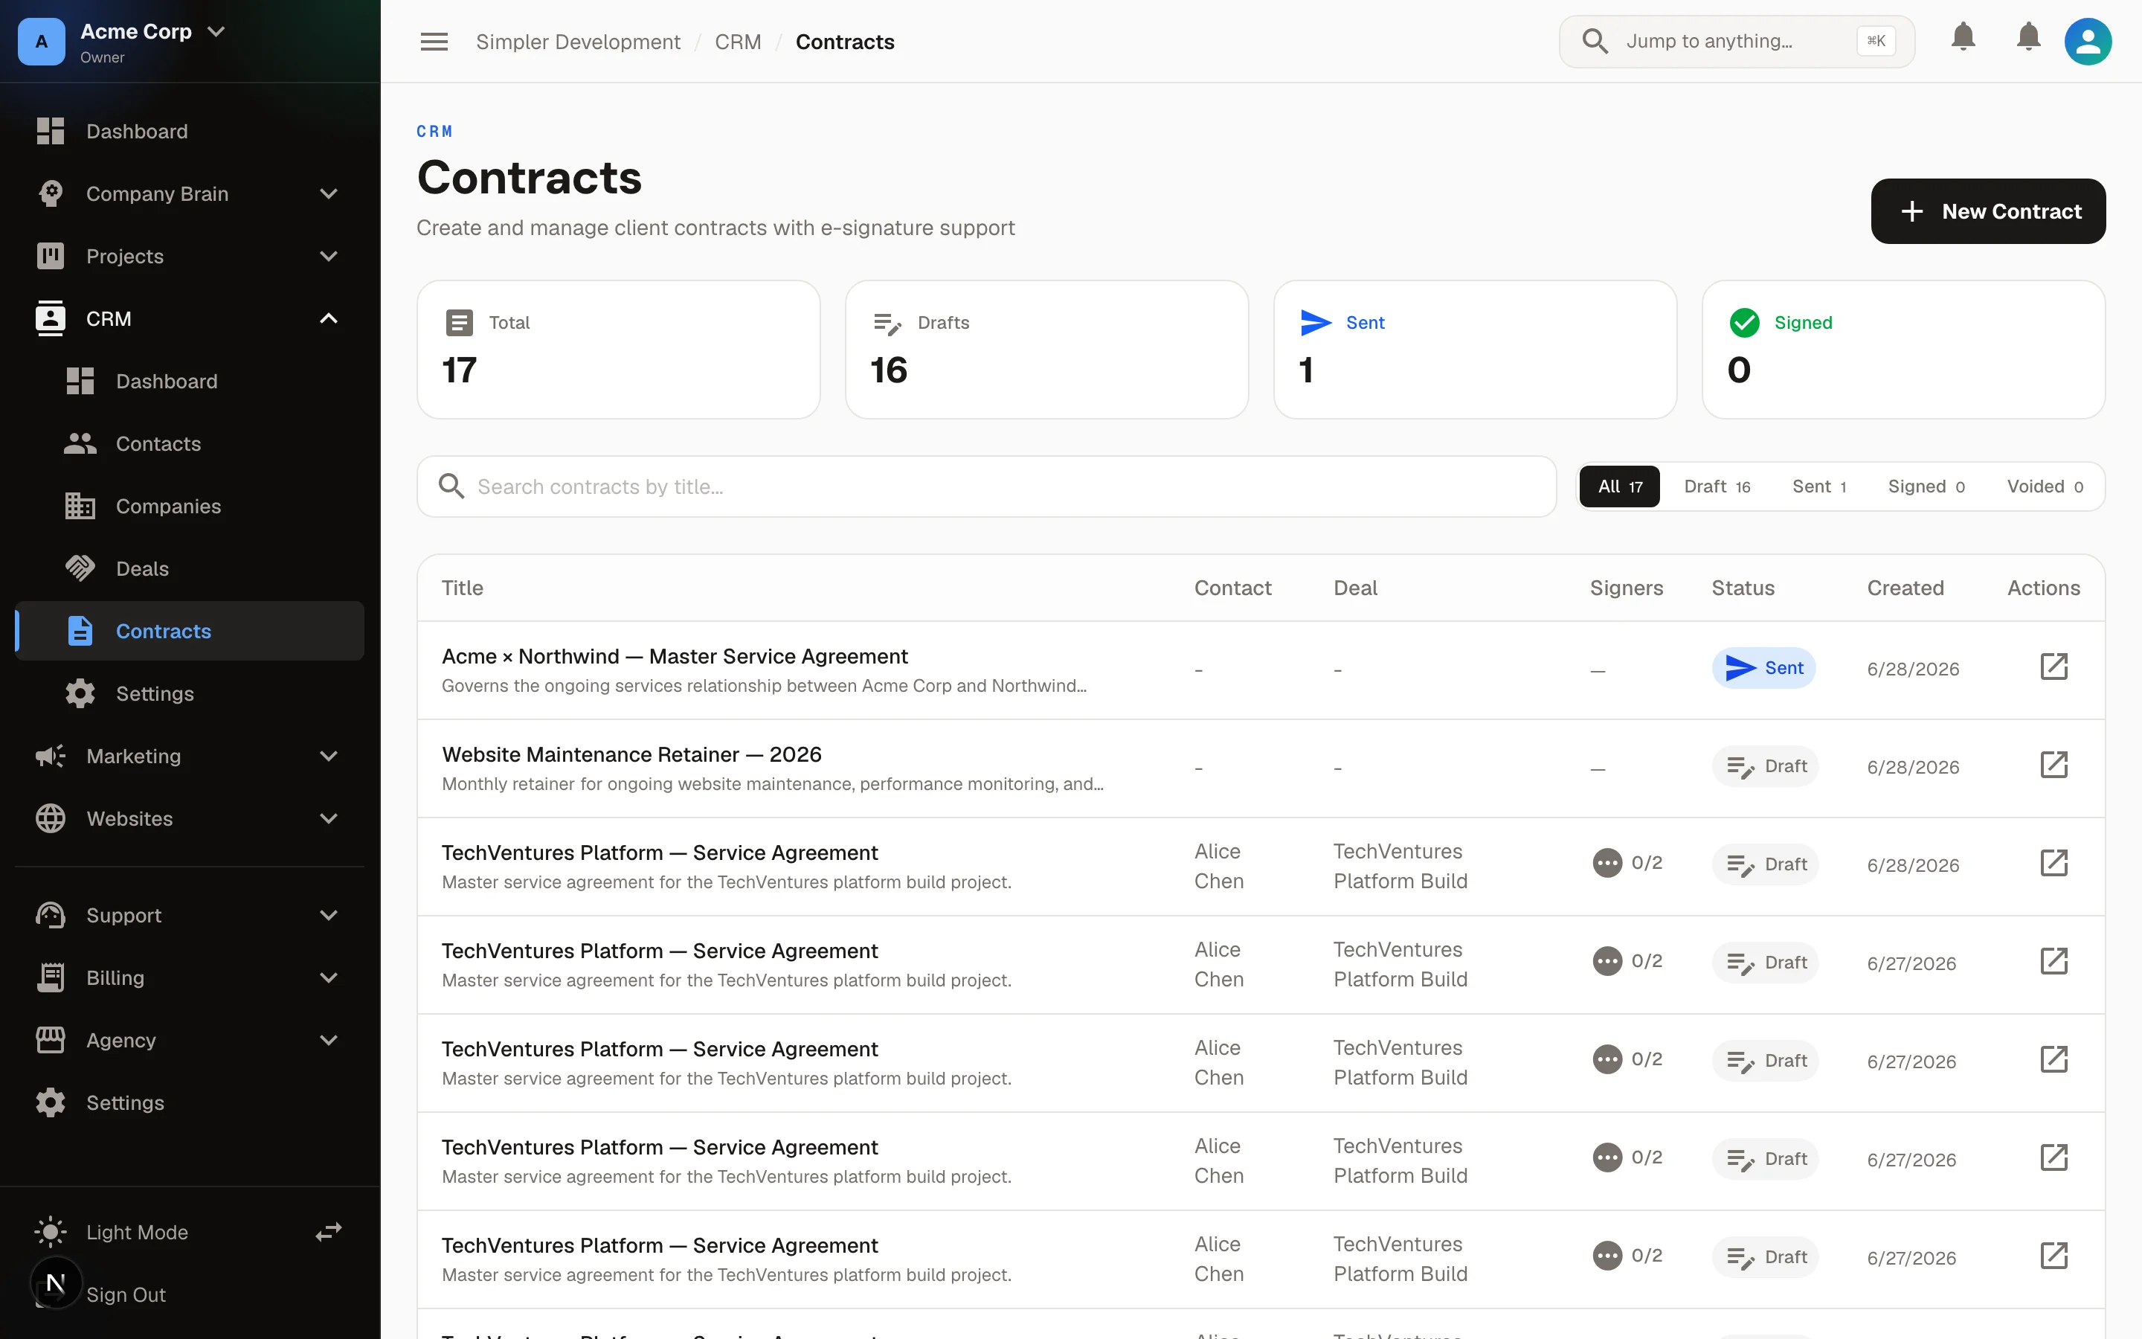Select the Draft 16 filter tab
Screen dimensions: 2142x1339
(1717, 487)
